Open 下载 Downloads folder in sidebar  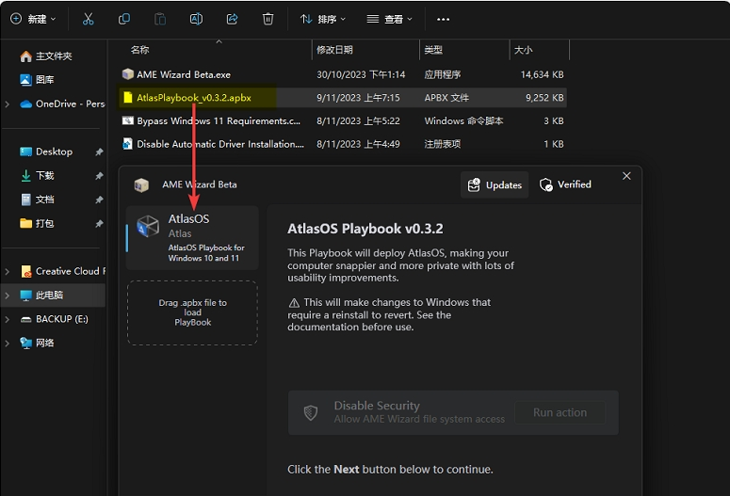38,175
